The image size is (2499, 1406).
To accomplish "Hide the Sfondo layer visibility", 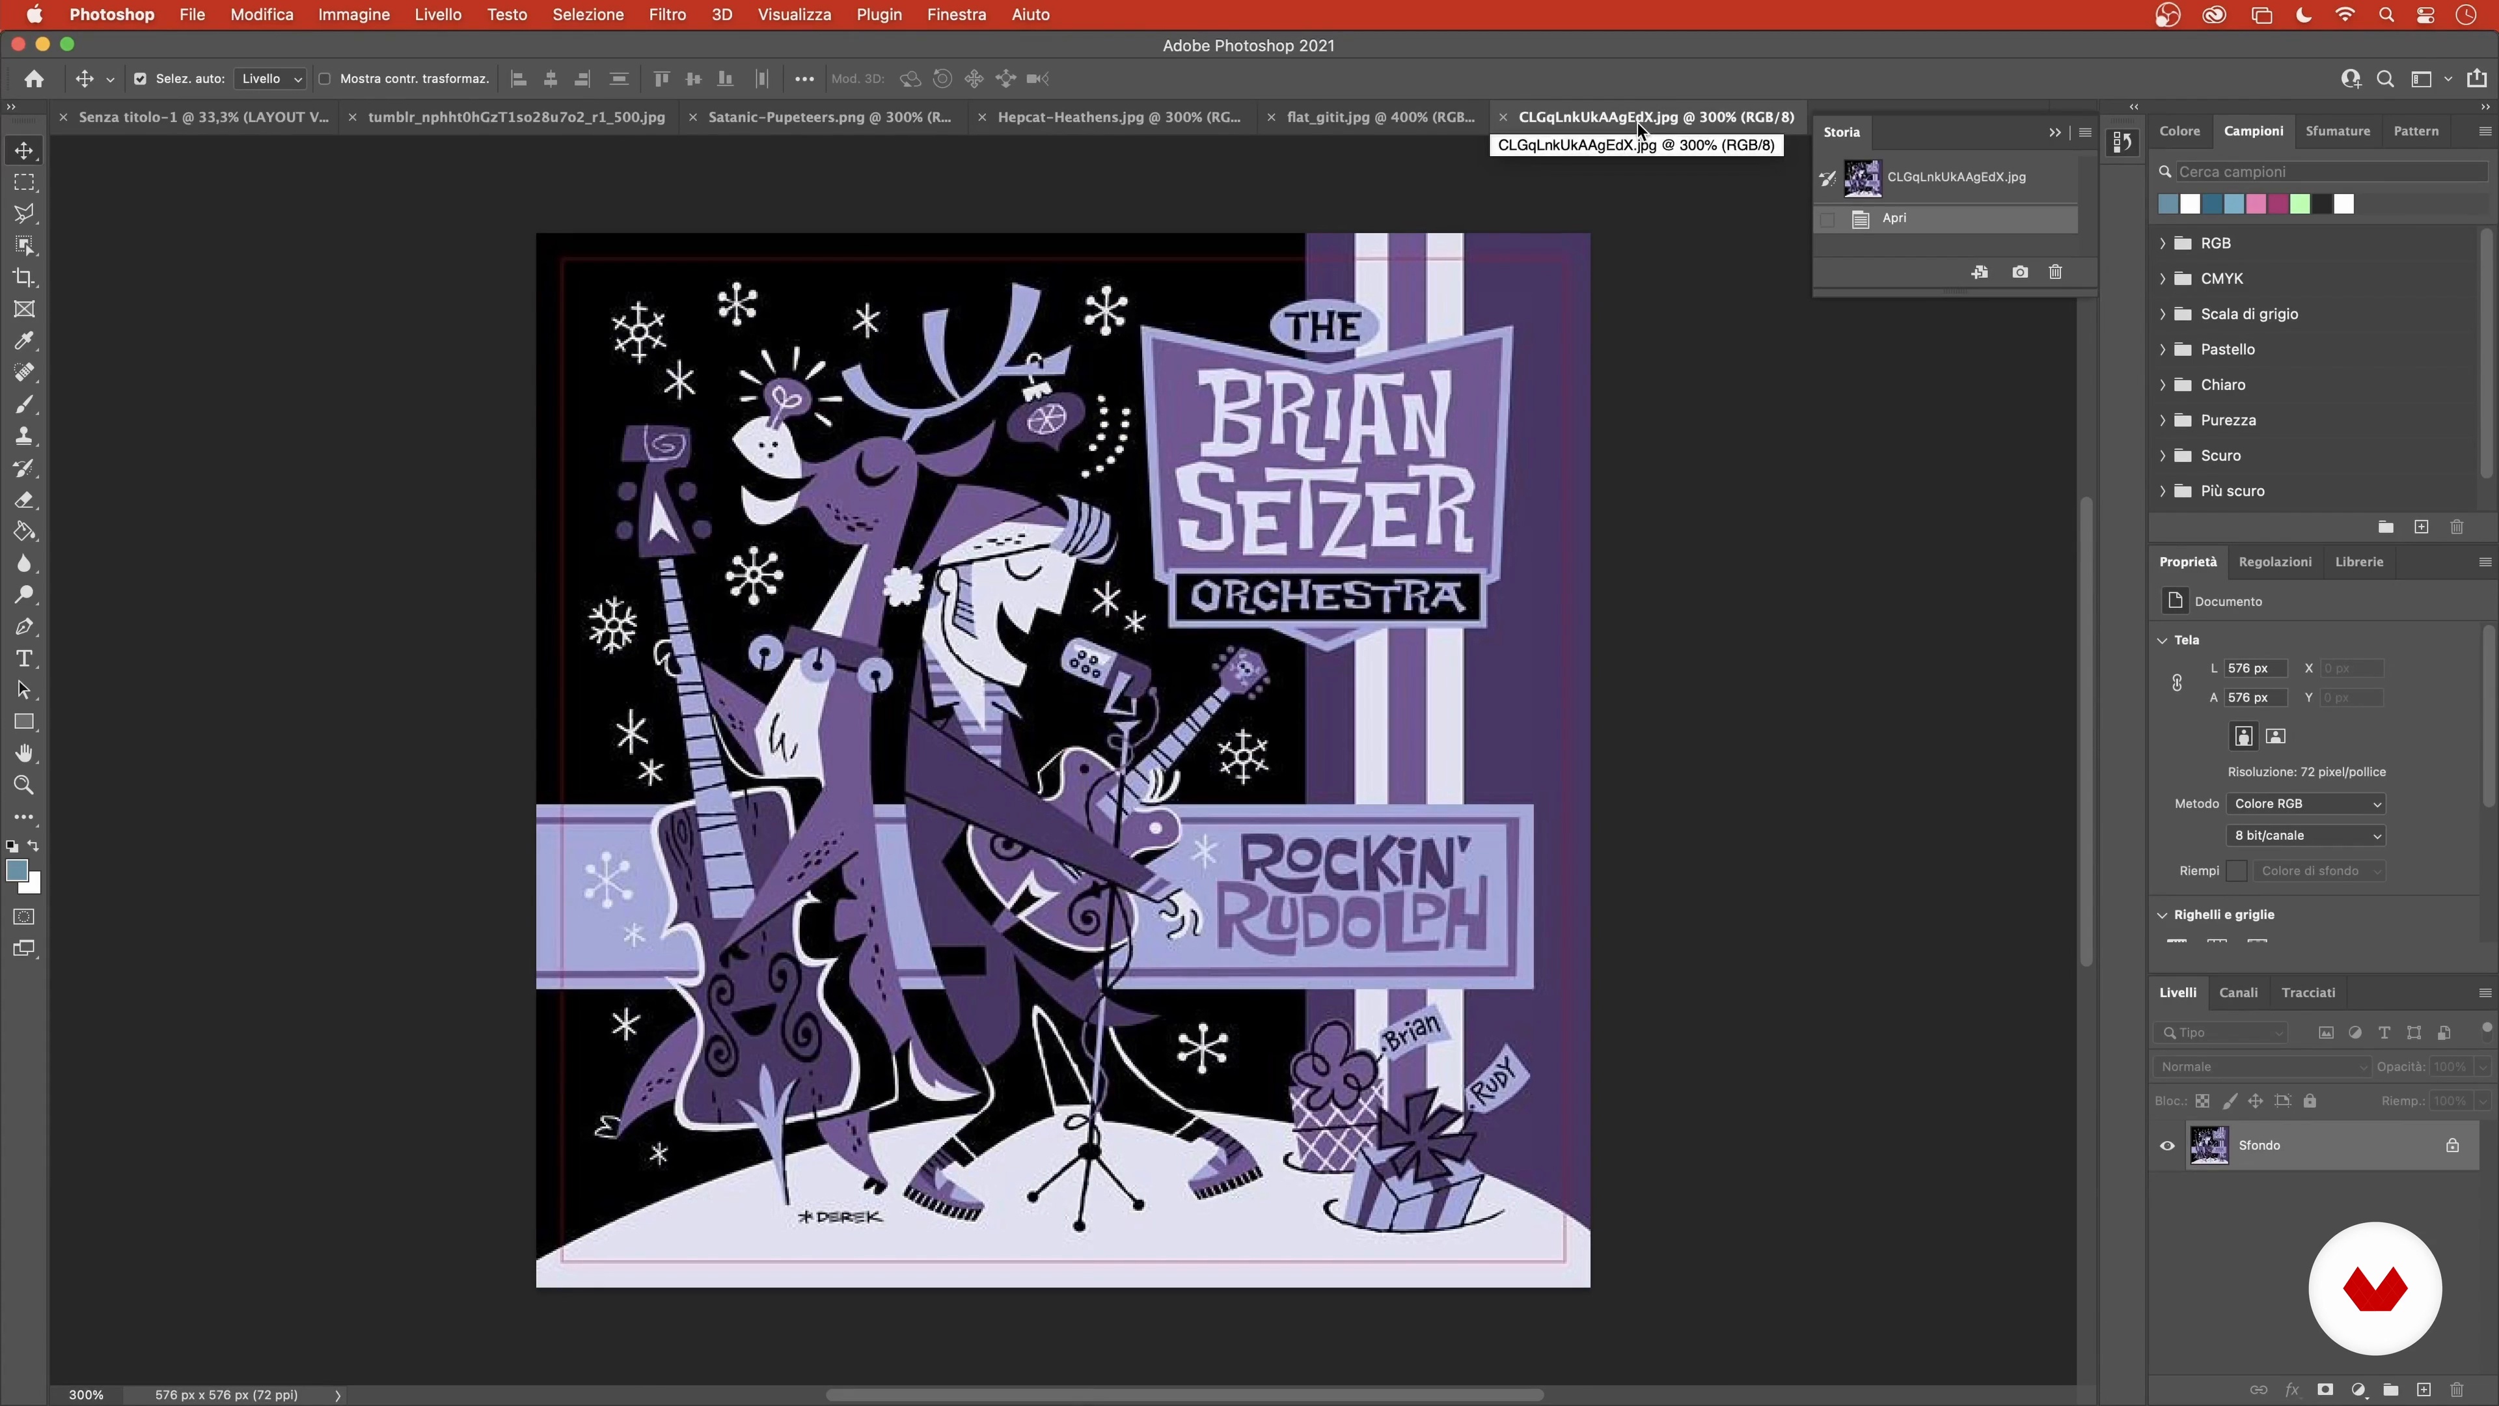I will (x=2167, y=1146).
